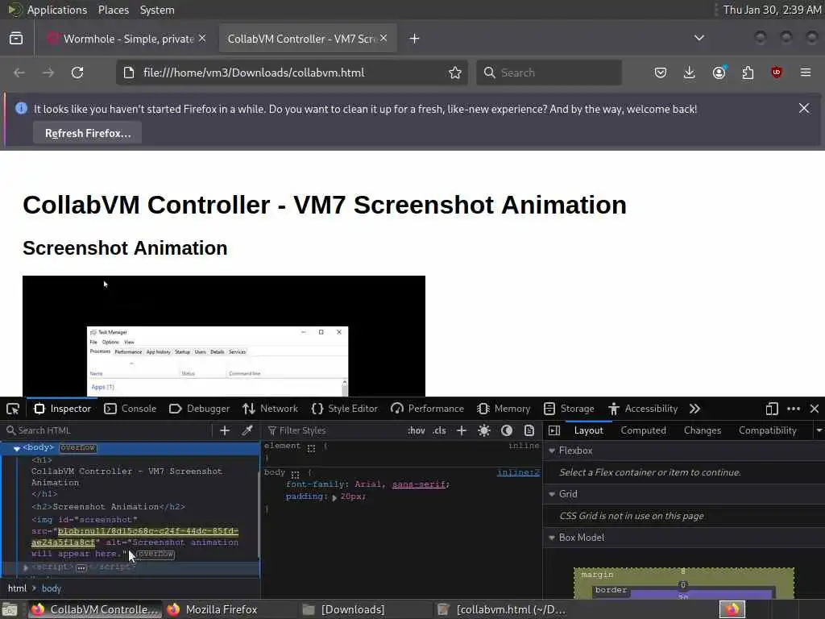Open Firefox application hamburger menu
The width and height of the screenshot is (825, 619).
click(806, 73)
